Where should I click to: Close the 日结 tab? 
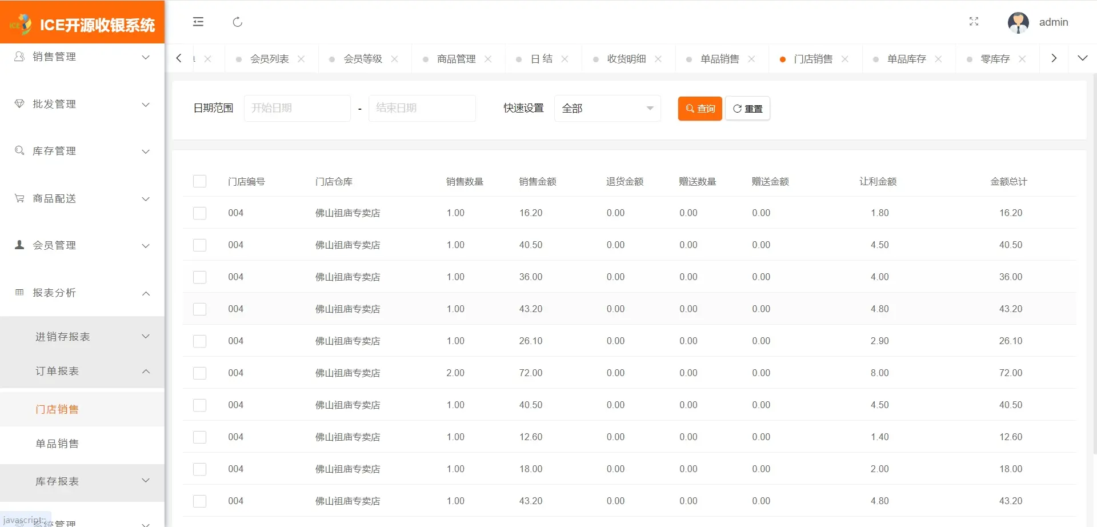click(564, 59)
